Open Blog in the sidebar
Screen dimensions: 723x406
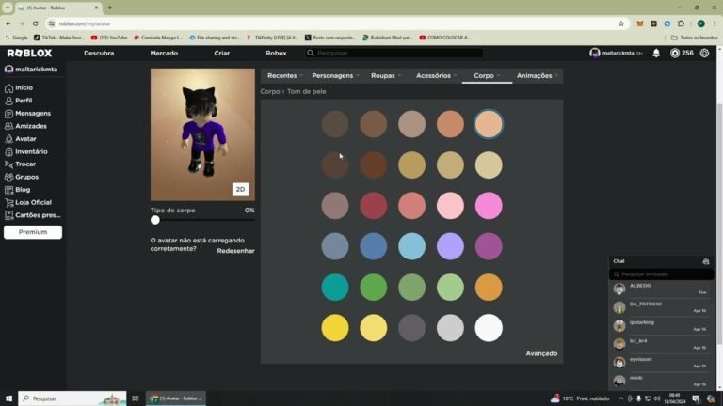click(x=18, y=190)
